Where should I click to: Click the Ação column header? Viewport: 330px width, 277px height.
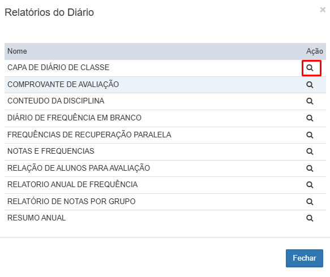[315, 51]
